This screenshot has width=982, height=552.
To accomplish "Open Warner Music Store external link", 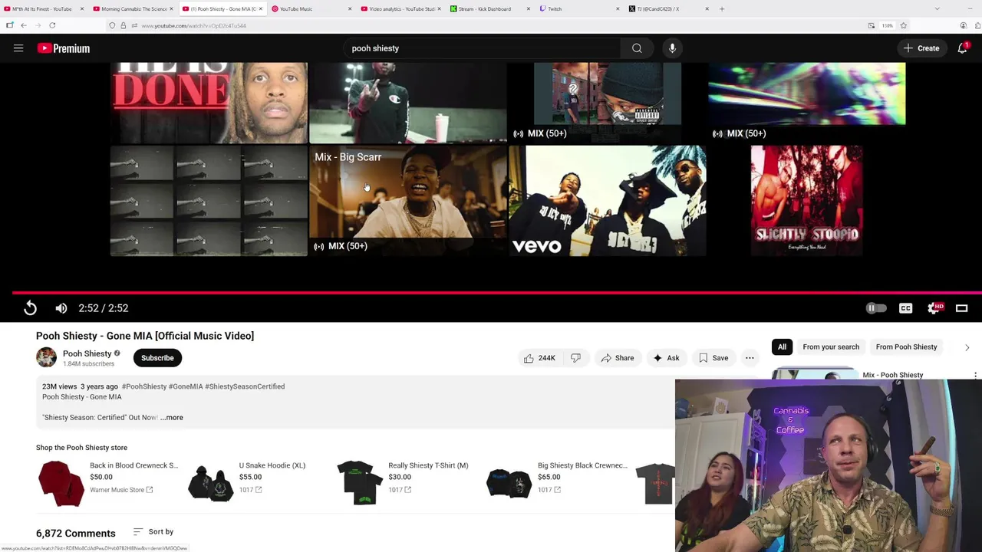I will pos(121,490).
